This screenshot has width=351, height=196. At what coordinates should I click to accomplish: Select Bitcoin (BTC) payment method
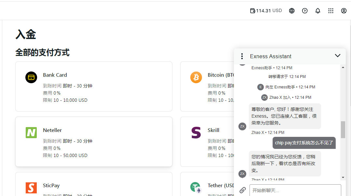click(207, 86)
